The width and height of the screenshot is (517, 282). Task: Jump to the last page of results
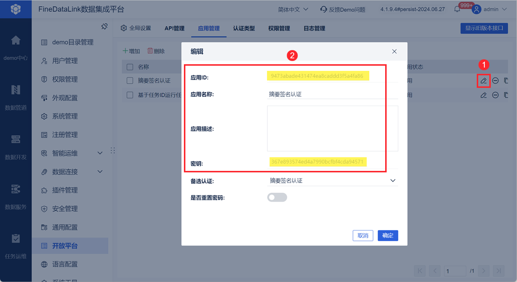click(x=499, y=271)
